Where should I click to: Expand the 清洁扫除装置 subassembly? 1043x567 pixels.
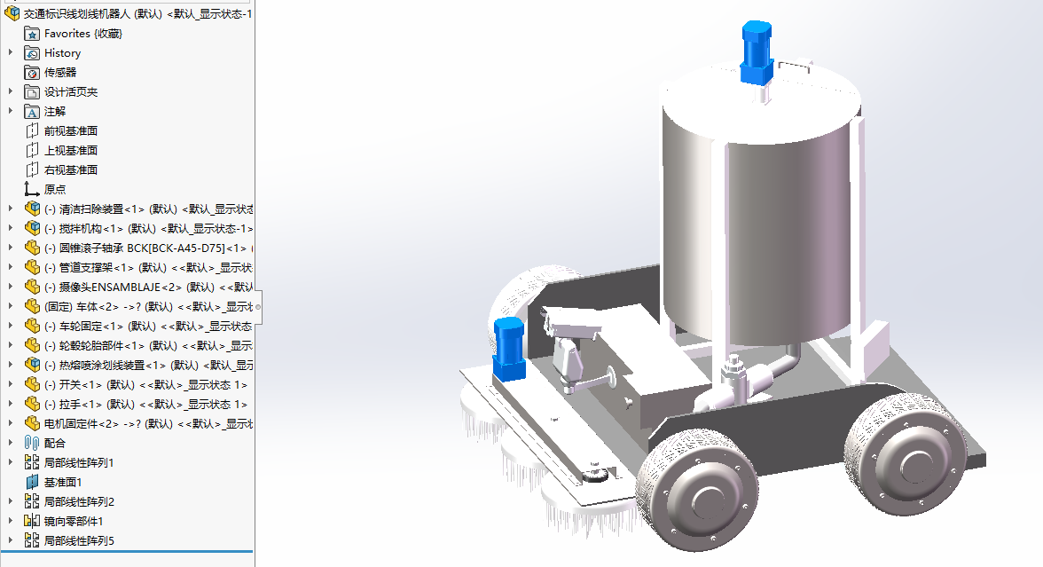click(x=10, y=209)
